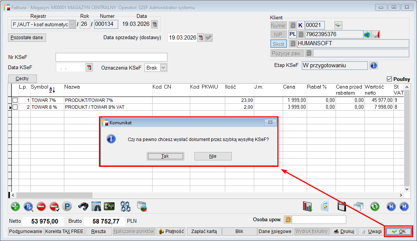
Task: Click the red minus remove-item icon
Action: pyautogui.click(x=41, y=206)
